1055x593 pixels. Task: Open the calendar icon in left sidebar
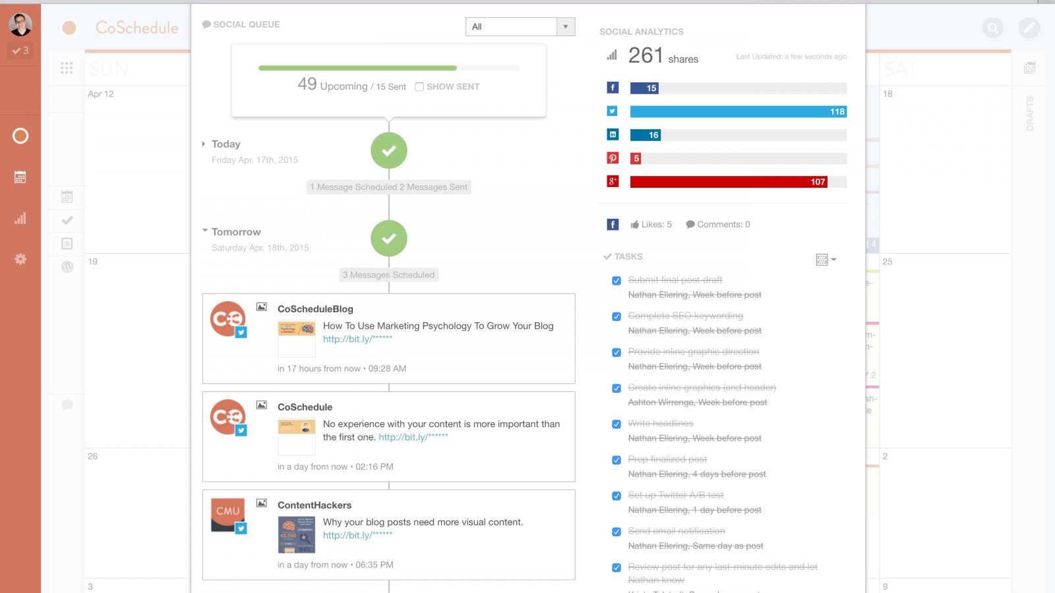coord(20,177)
